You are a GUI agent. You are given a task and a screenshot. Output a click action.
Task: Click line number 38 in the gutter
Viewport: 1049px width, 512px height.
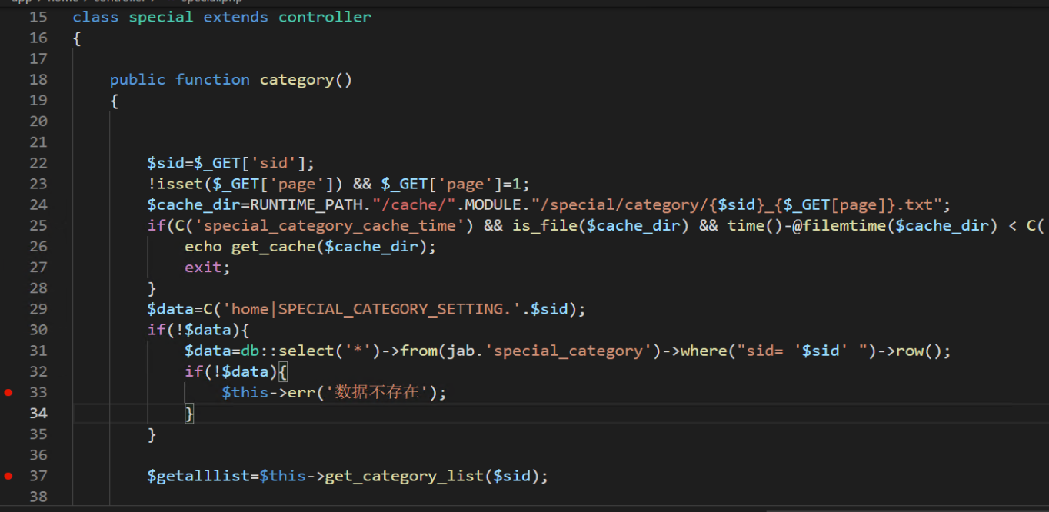(38, 497)
